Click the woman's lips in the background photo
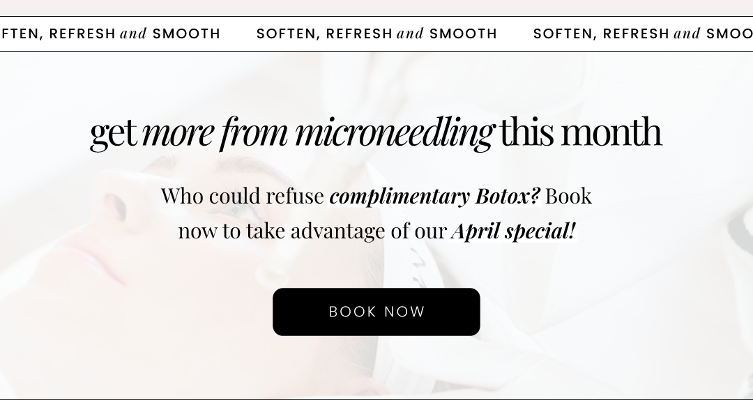This screenshot has width=753, height=405. click(93, 261)
